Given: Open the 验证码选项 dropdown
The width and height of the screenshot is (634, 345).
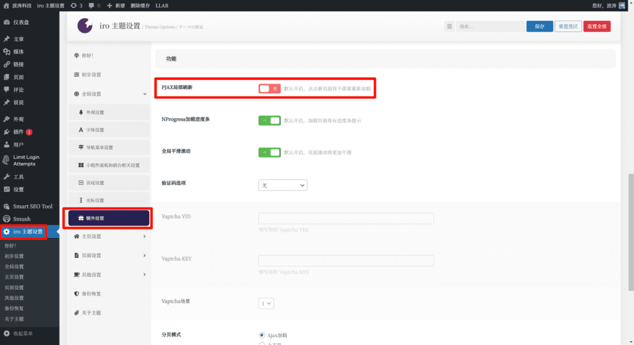Looking at the screenshot, I should 282,185.
